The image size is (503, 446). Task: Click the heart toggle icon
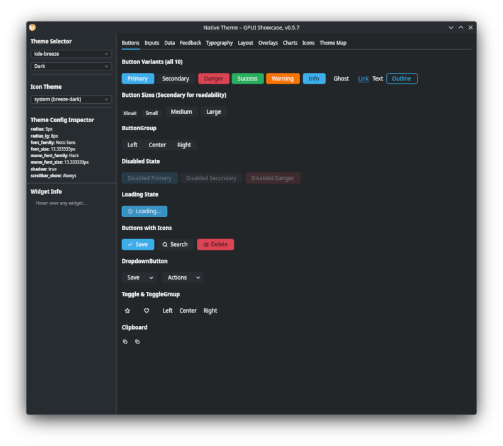click(146, 311)
